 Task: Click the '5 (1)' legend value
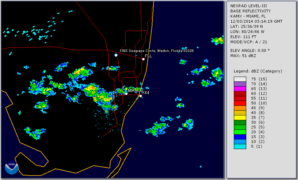click(256, 146)
